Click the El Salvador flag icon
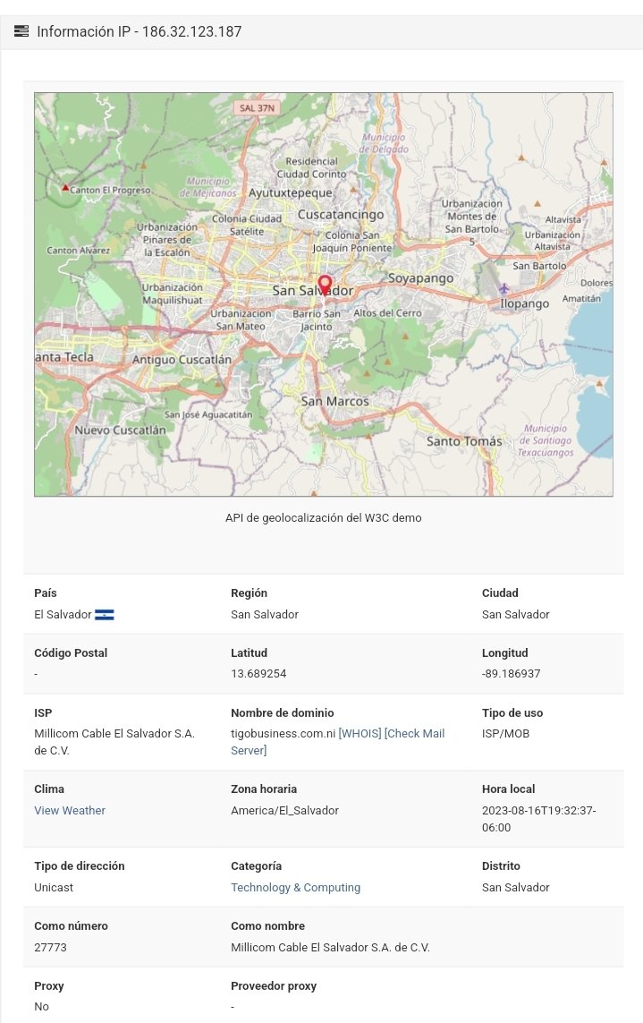643x1023 pixels. [x=105, y=615]
